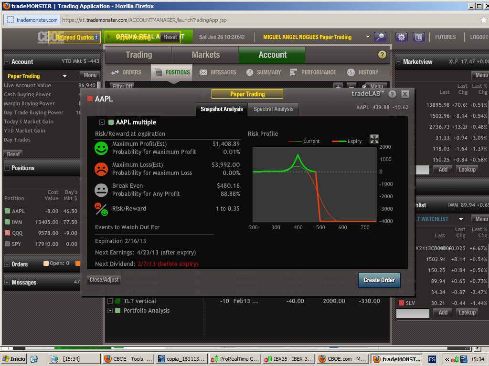Toggle the Portfolio Analysis green checkbox
The height and width of the screenshot is (366, 489).
(118, 310)
